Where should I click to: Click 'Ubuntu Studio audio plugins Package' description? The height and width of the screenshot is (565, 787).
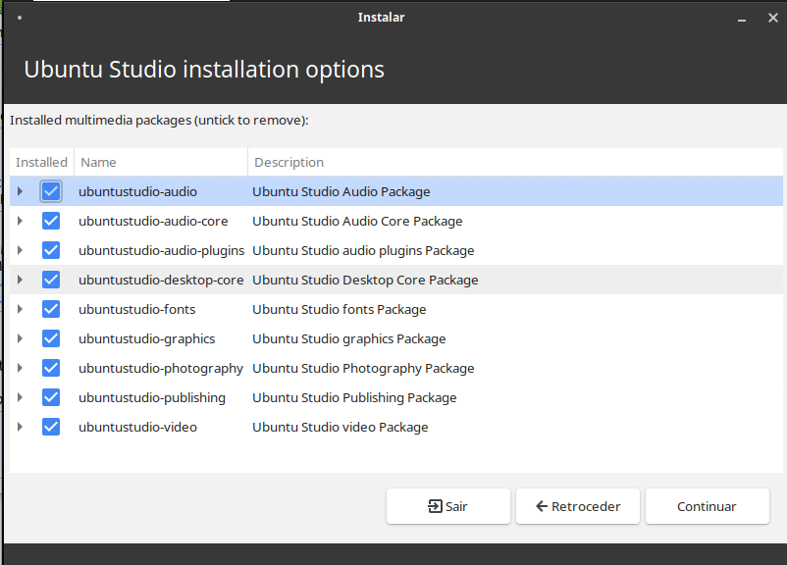(x=363, y=251)
